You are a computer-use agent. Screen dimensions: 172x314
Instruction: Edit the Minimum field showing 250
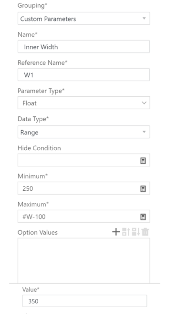point(77,189)
